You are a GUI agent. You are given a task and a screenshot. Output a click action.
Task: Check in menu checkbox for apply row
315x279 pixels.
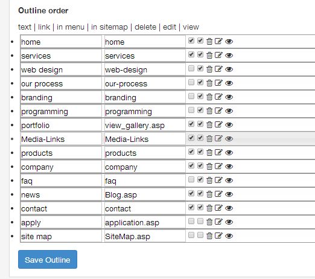pyautogui.click(x=191, y=221)
